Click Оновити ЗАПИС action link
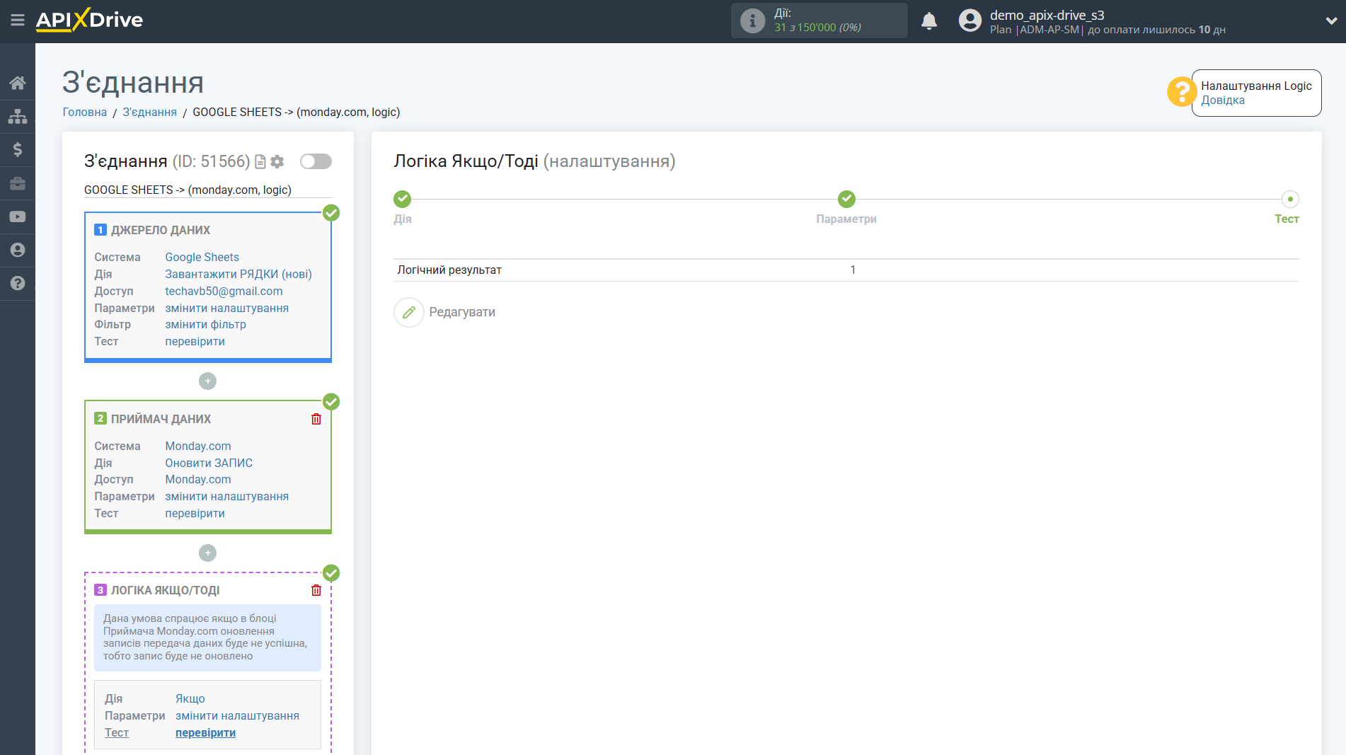Image resolution: width=1346 pixels, height=755 pixels. pyautogui.click(x=209, y=463)
